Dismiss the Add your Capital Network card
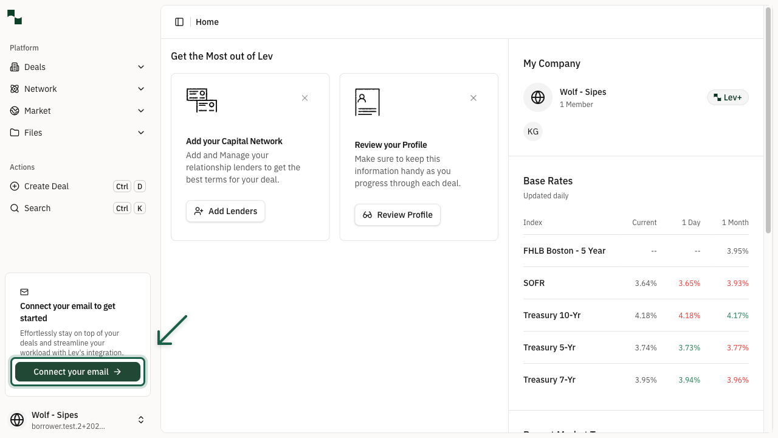Image resolution: width=778 pixels, height=438 pixels. point(305,97)
